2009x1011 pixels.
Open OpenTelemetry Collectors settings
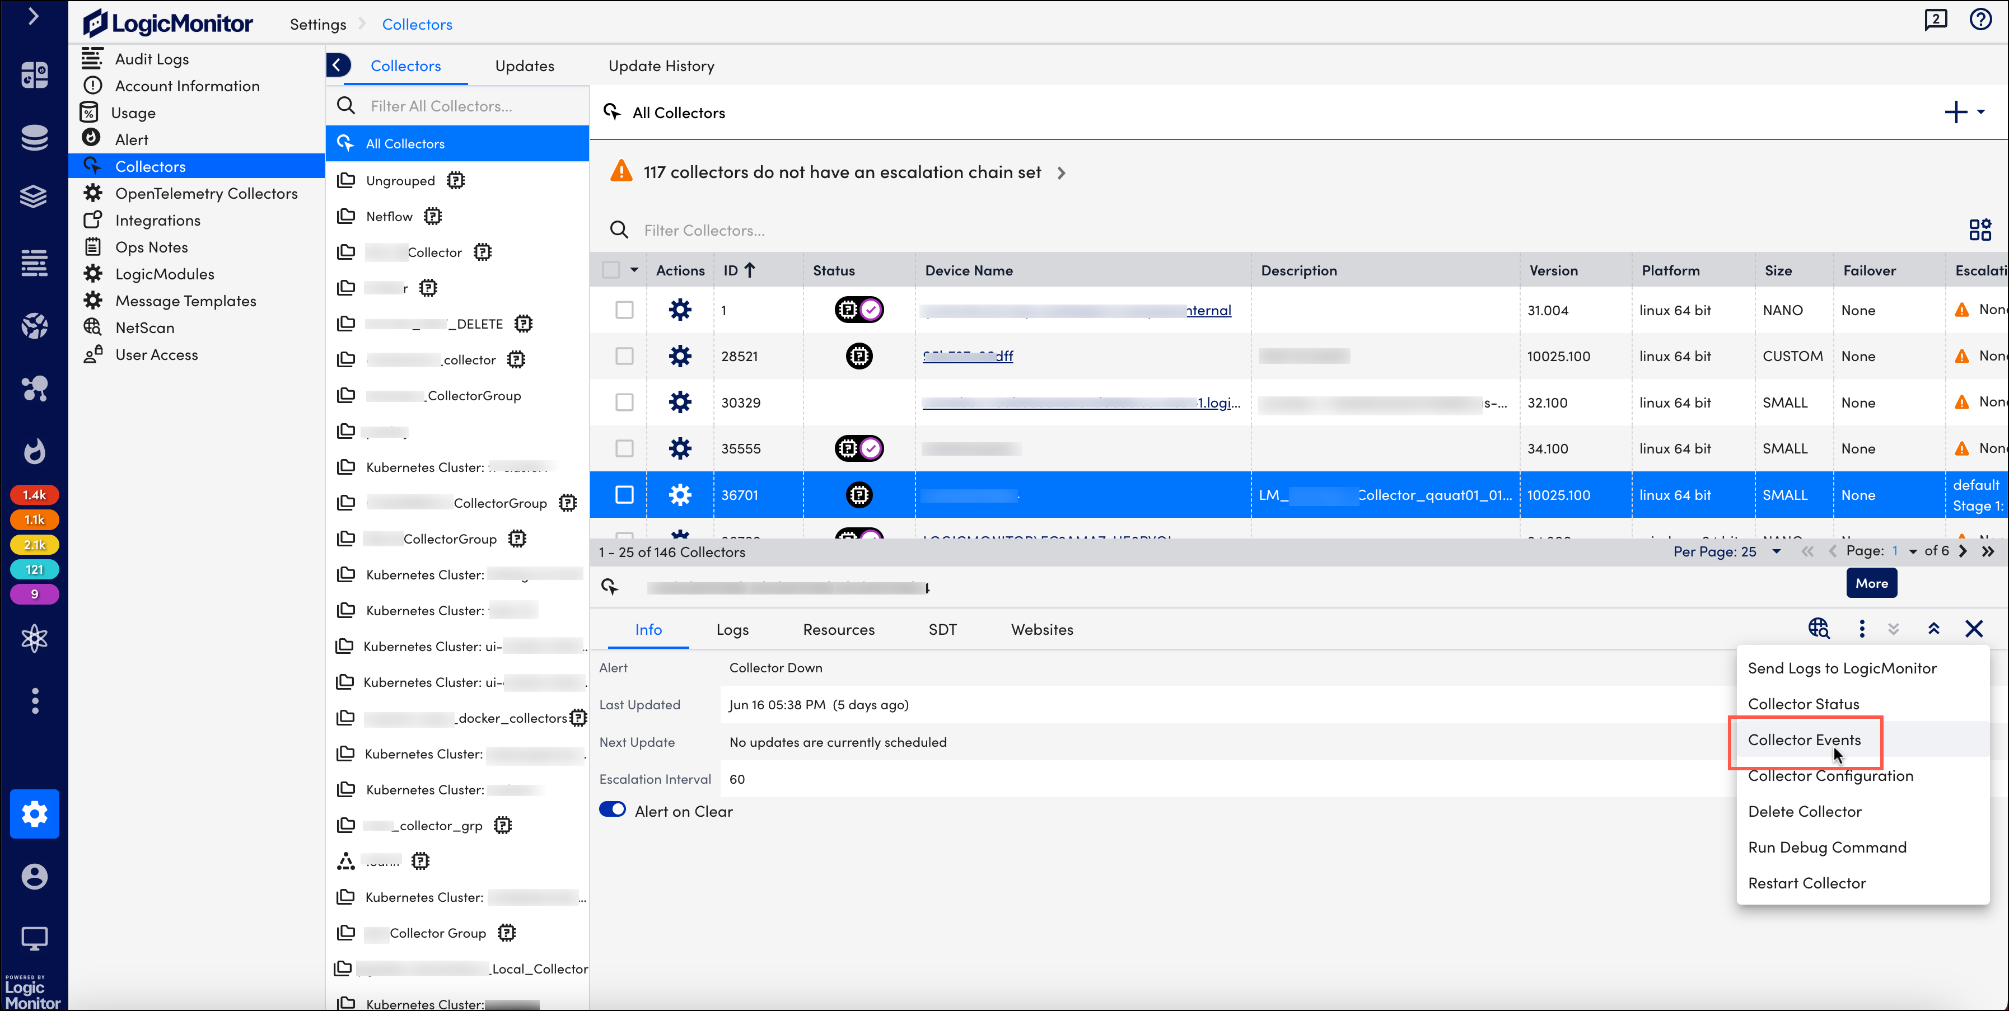click(x=207, y=193)
